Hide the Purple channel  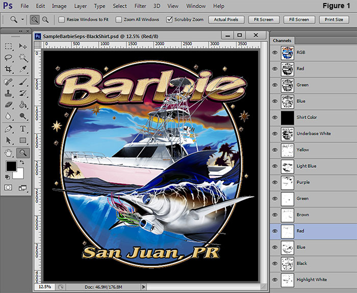pyautogui.click(x=275, y=183)
